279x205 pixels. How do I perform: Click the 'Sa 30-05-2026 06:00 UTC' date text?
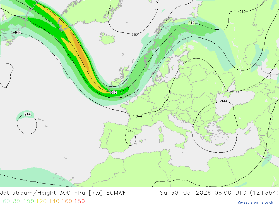[203, 193]
